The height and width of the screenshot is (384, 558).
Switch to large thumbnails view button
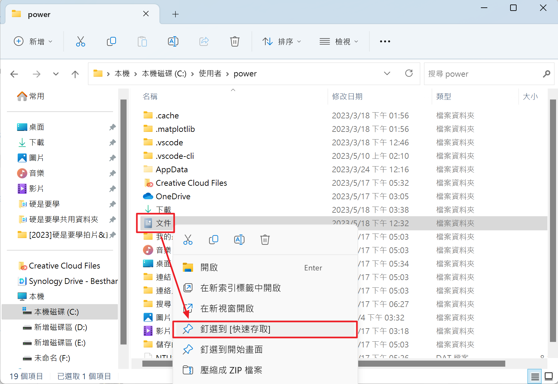549,376
